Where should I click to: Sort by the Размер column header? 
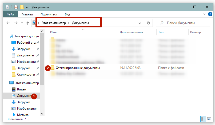tap(195, 32)
